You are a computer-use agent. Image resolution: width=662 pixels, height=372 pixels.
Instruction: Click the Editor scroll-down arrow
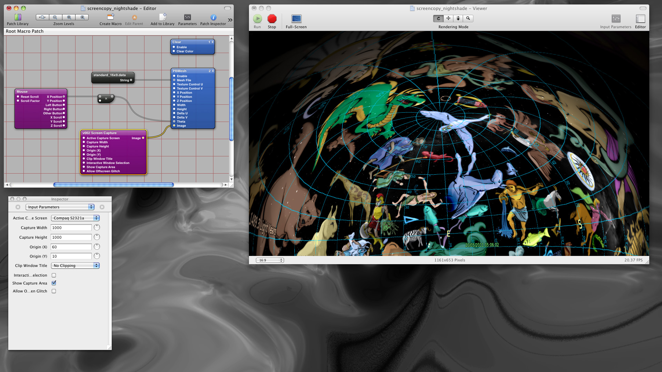[x=231, y=179]
